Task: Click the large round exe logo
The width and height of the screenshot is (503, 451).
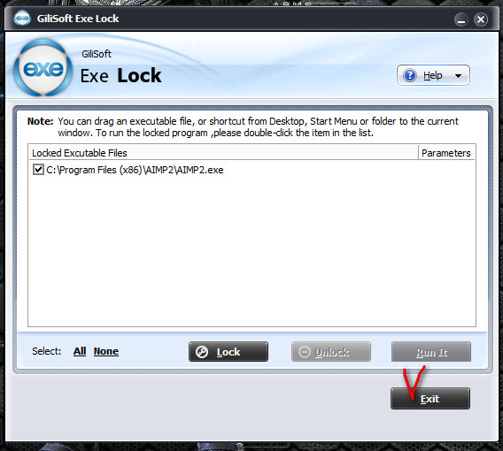Action: [43, 68]
